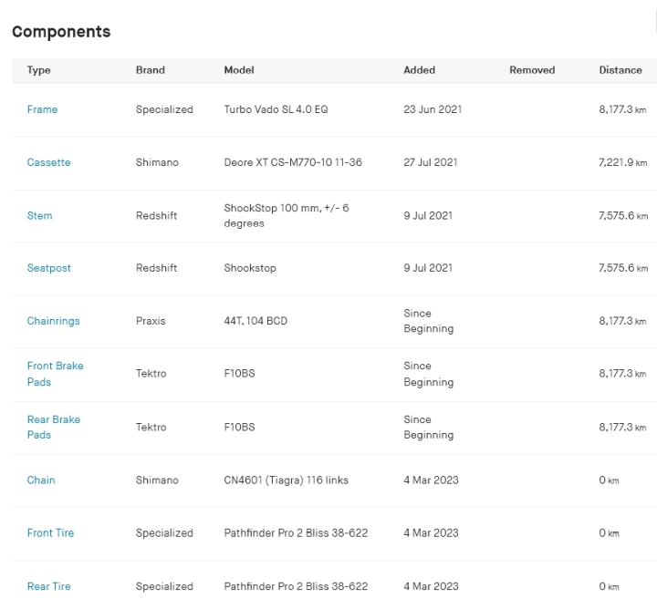Open the Rear Tire component
Screen dimensions: 657x609
coord(48,586)
